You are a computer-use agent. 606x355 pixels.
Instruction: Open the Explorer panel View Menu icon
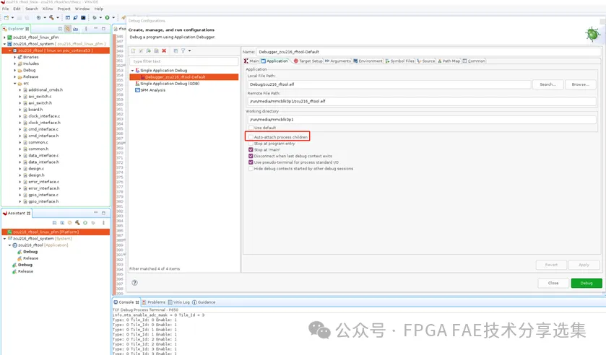[x=86, y=29]
